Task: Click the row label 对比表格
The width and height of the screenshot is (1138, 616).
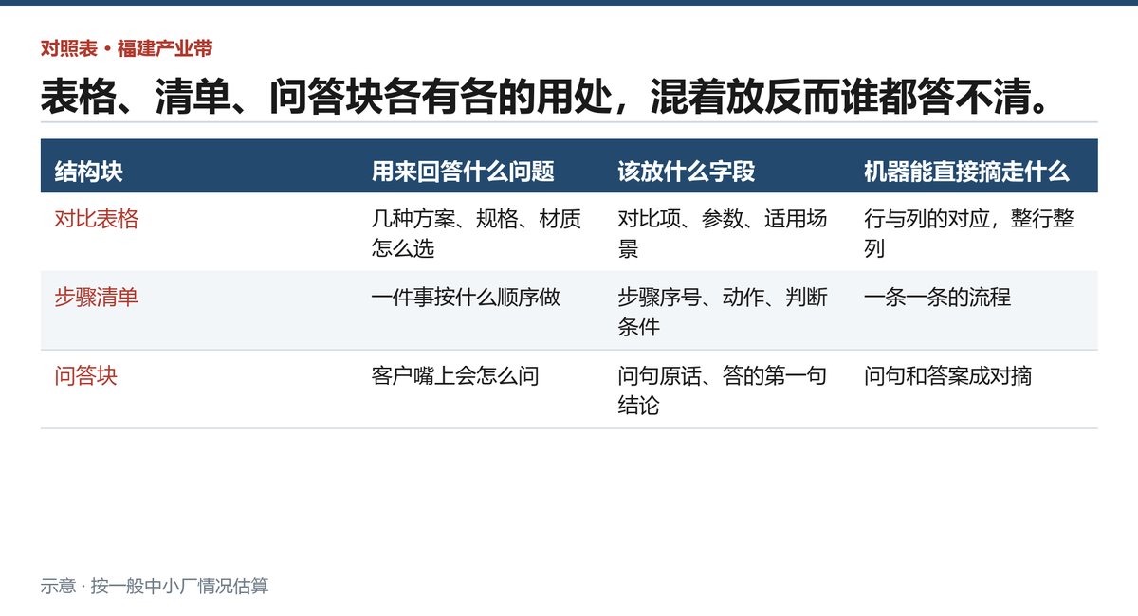Action: pos(97,219)
